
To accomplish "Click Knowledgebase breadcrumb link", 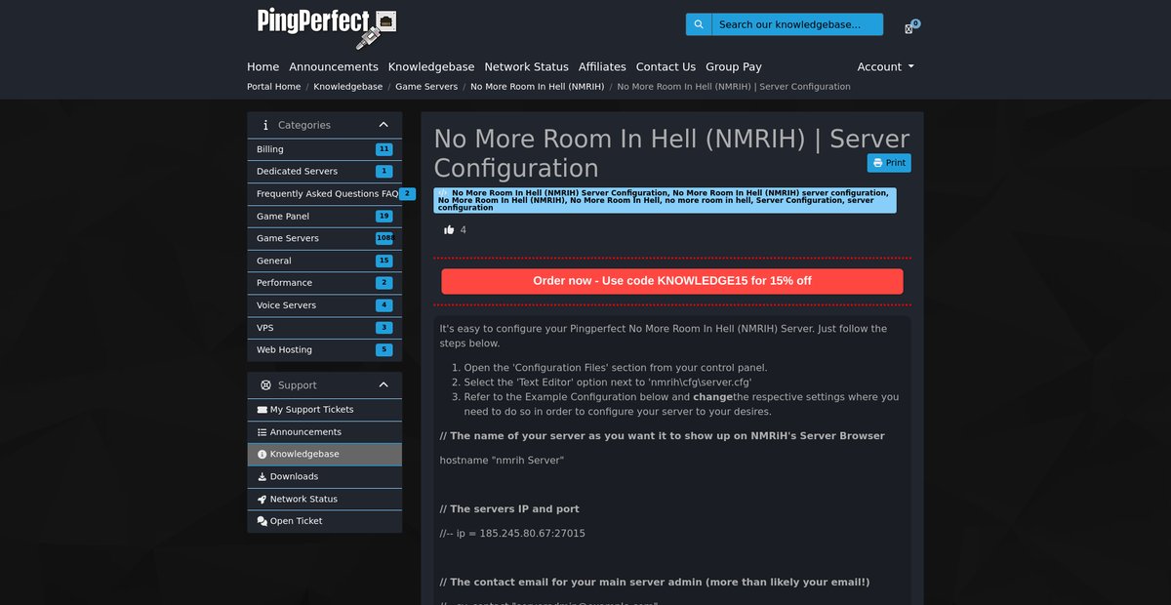I will (x=348, y=87).
